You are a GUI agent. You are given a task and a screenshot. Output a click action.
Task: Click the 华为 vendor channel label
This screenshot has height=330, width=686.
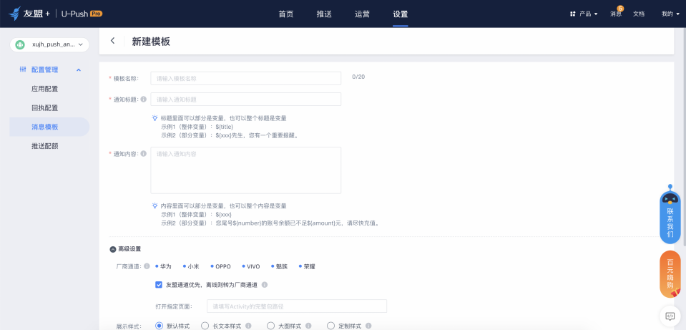point(166,266)
